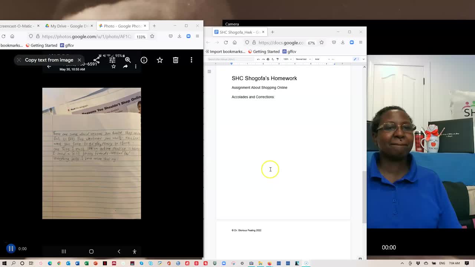Select the Paint format roller icon
The image size is (475, 267).
(278, 59)
